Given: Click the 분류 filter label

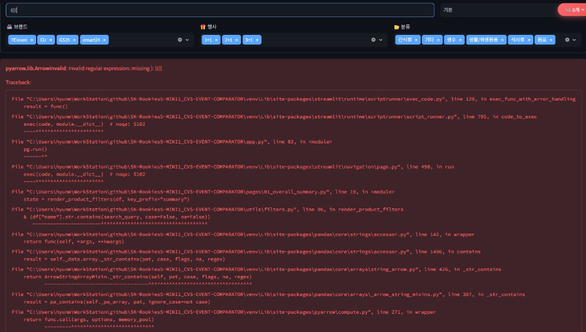Looking at the screenshot, I should (x=402, y=27).
